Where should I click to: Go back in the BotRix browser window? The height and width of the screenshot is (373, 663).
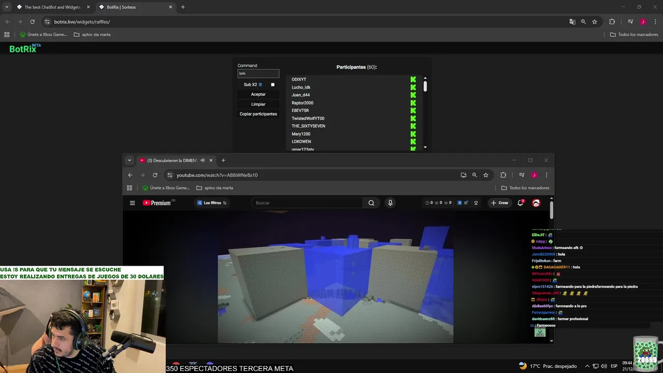[x=7, y=22]
